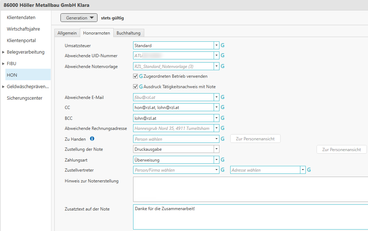Switch to the Allgemein tab
368x231 pixels.
67,33
